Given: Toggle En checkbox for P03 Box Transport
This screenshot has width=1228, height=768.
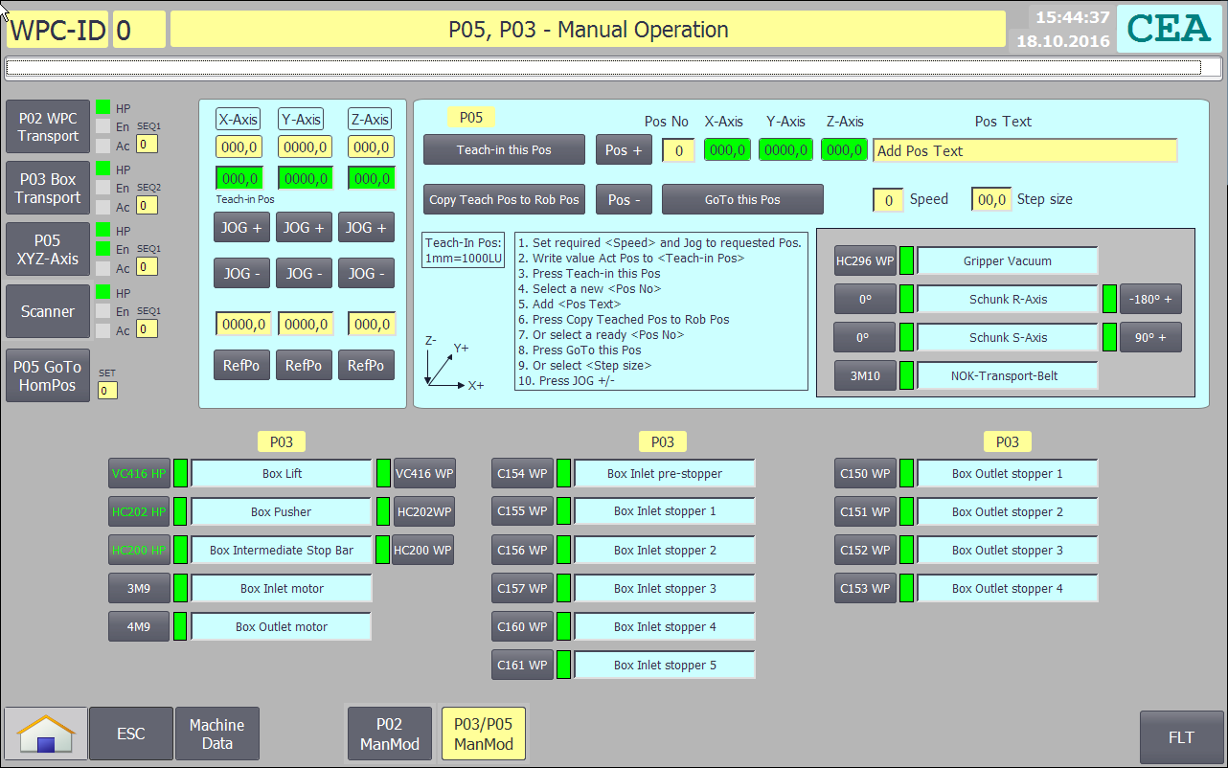Looking at the screenshot, I should click(102, 188).
